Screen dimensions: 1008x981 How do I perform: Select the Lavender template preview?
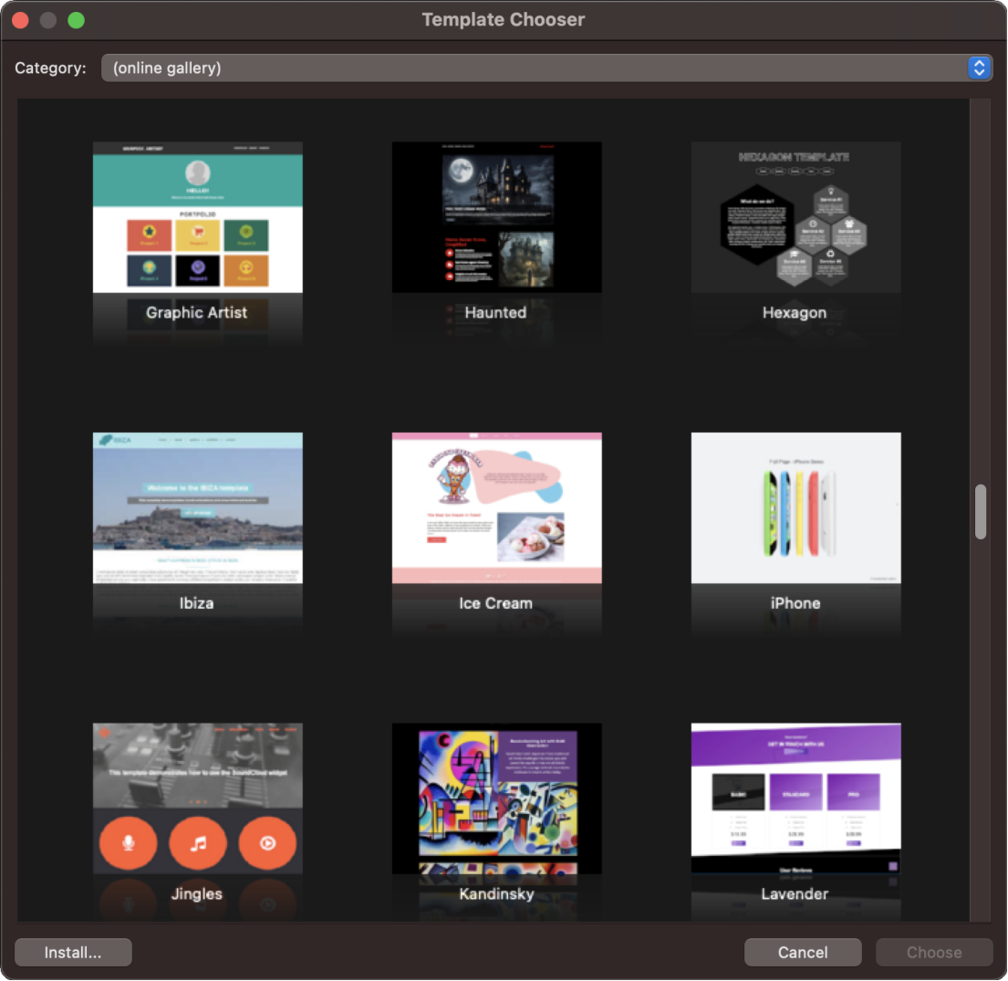tap(795, 798)
